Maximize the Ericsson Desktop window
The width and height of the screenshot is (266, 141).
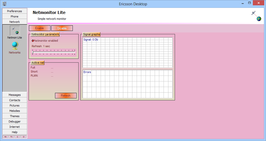[x=250, y=3]
